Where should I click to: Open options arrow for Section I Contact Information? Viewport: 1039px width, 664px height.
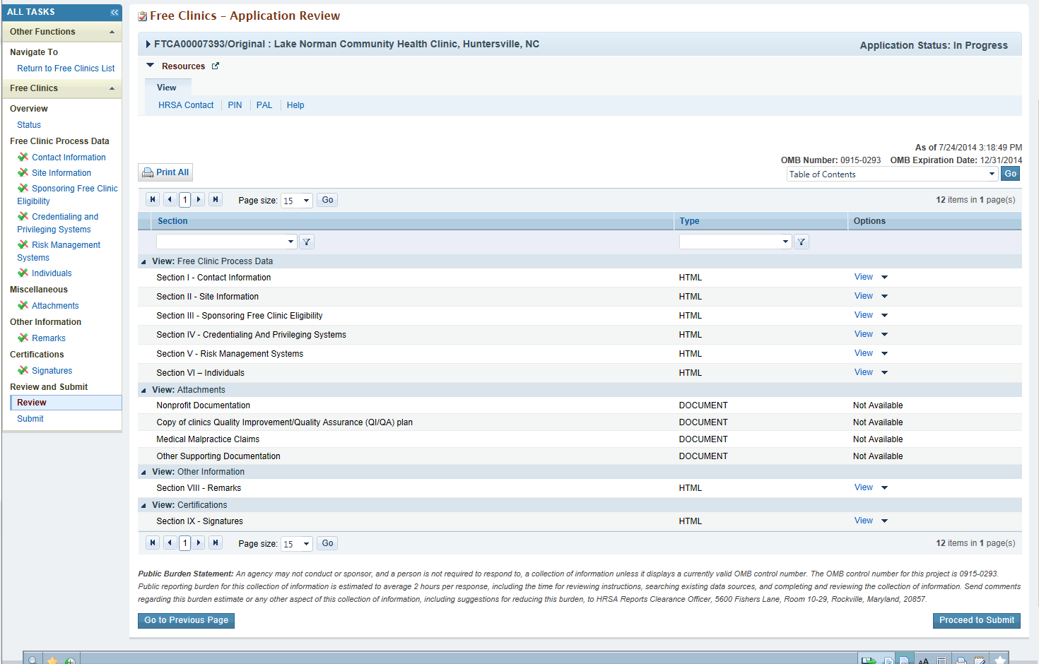point(884,277)
